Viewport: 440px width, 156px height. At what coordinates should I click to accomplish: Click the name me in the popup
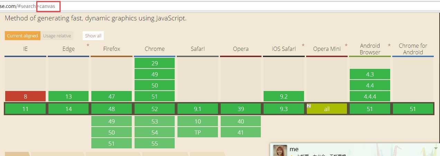click(294, 149)
